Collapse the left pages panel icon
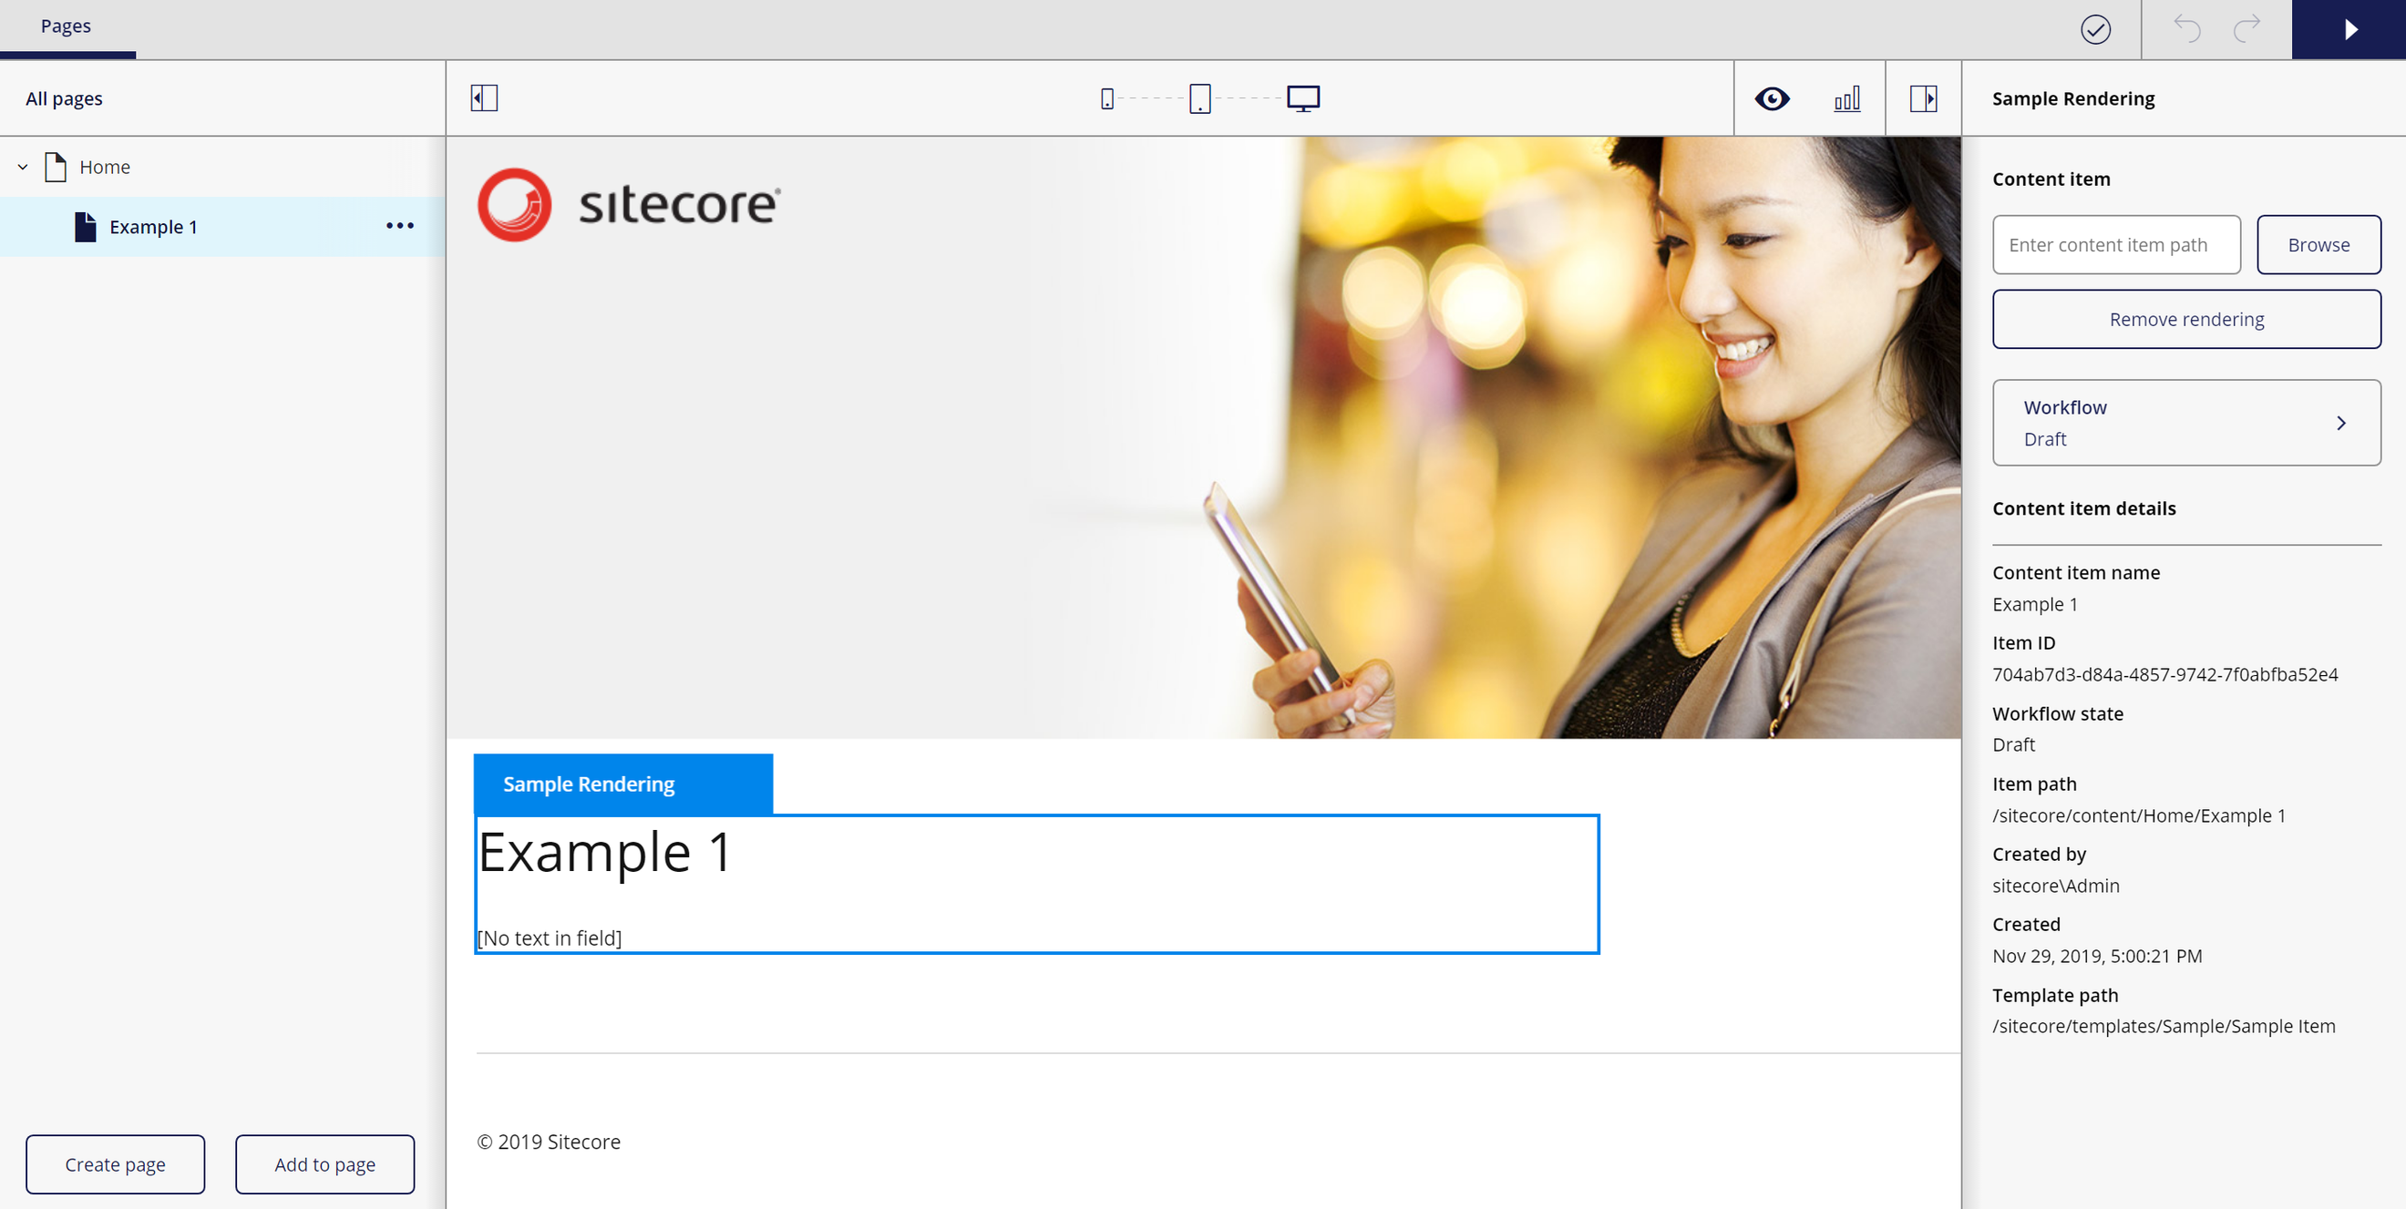This screenshot has height=1209, width=2406. pos(484,98)
